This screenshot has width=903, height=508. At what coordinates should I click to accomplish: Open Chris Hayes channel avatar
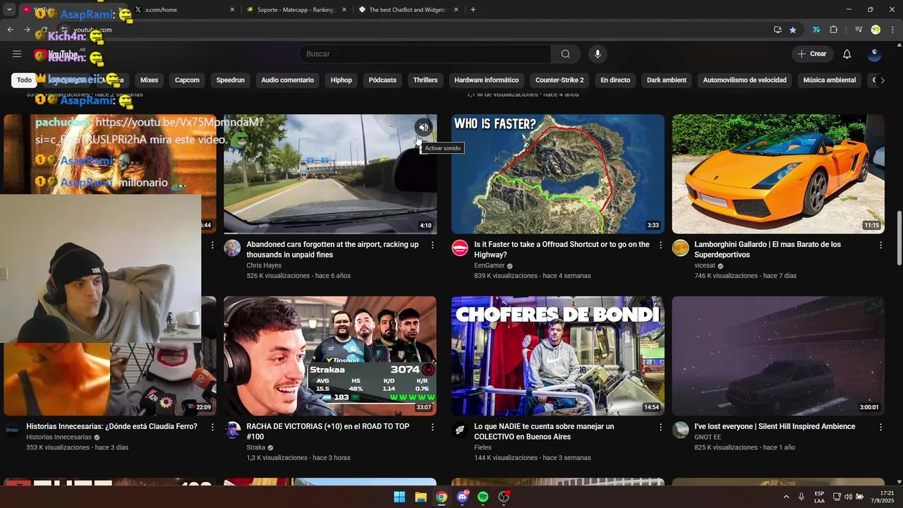coord(232,248)
